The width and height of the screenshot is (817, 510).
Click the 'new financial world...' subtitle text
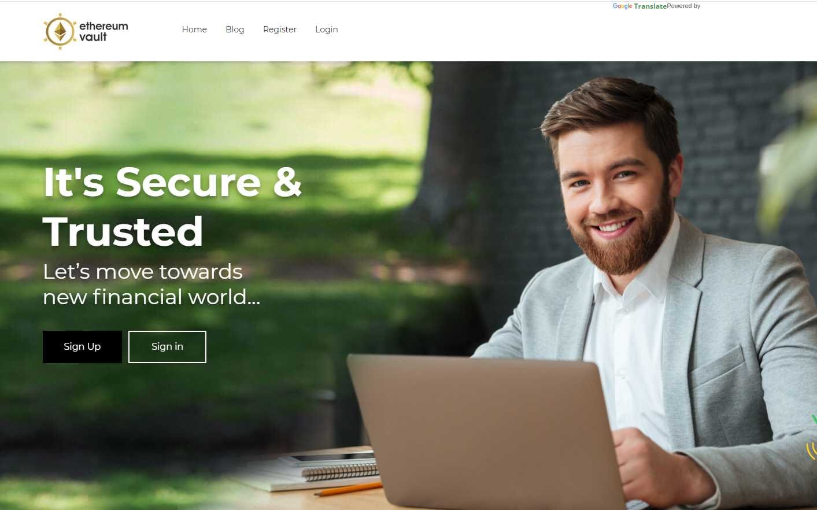[x=151, y=297]
